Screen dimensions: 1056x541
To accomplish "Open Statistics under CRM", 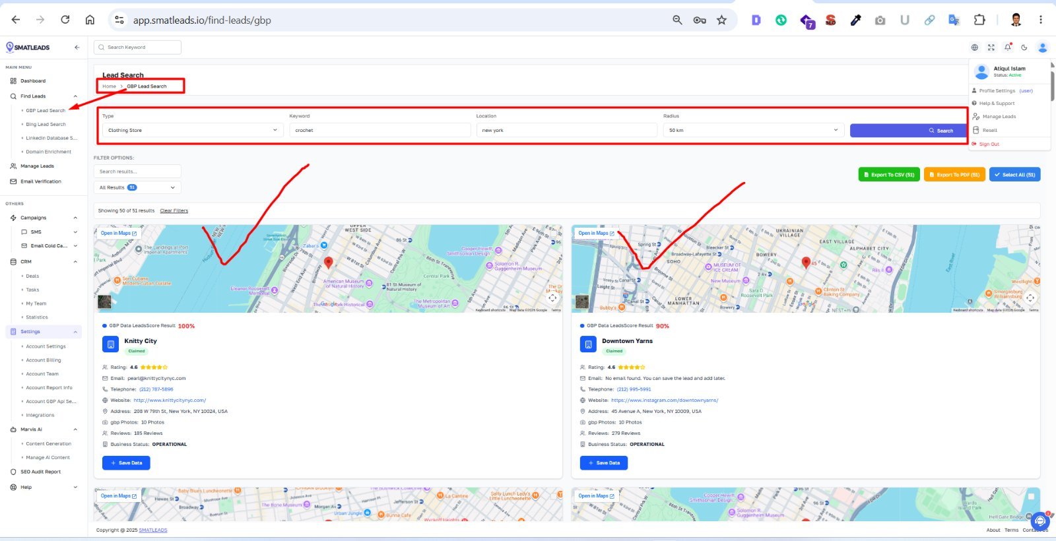I will coord(36,317).
